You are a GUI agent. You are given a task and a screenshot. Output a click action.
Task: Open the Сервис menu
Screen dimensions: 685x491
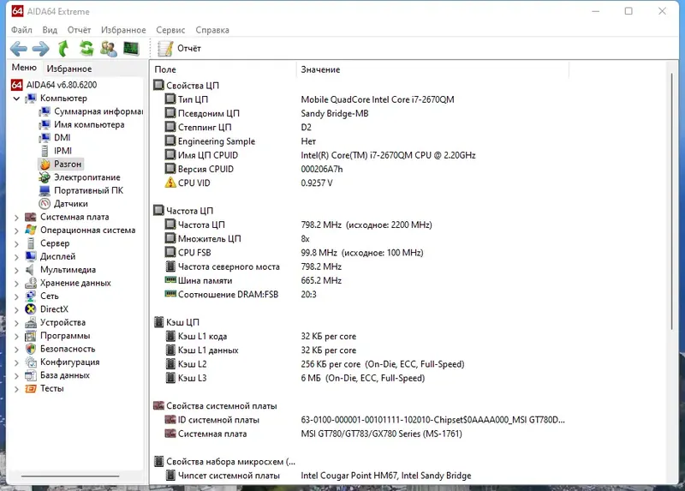click(170, 30)
